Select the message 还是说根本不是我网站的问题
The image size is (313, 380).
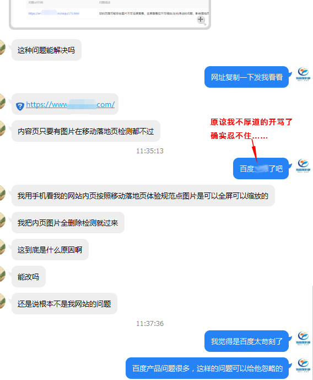(x=64, y=304)
